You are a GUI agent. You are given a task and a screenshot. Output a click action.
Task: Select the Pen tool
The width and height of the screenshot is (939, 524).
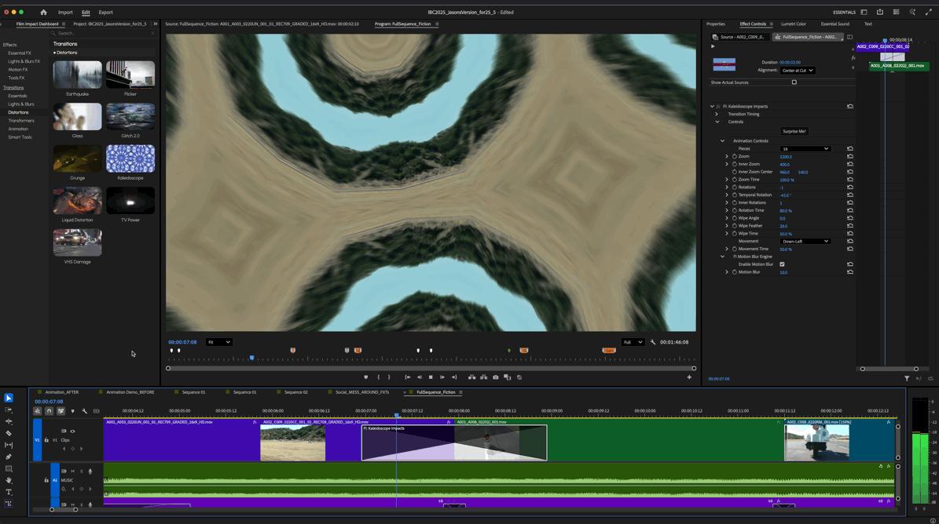(x=9, y=457)
